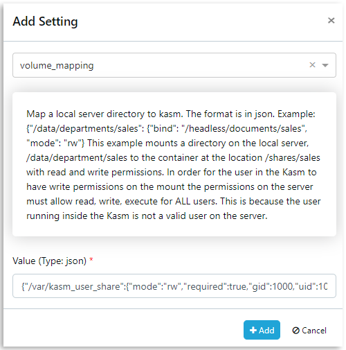Clear the volume_mapping selection

pos(312,65)
